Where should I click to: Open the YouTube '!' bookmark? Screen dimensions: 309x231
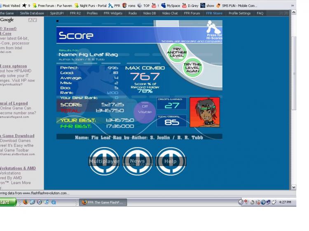pos(155,6)
